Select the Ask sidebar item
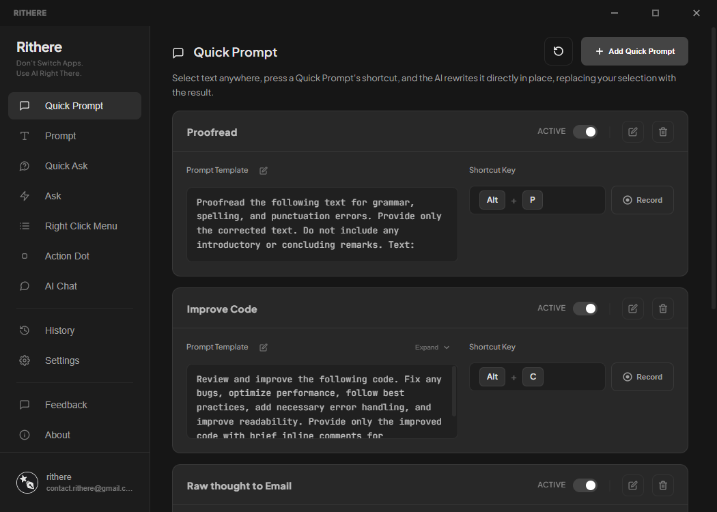 click(74, 196)
